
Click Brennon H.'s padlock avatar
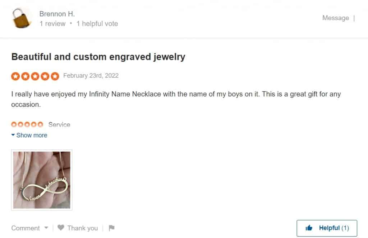click(21, 18)
